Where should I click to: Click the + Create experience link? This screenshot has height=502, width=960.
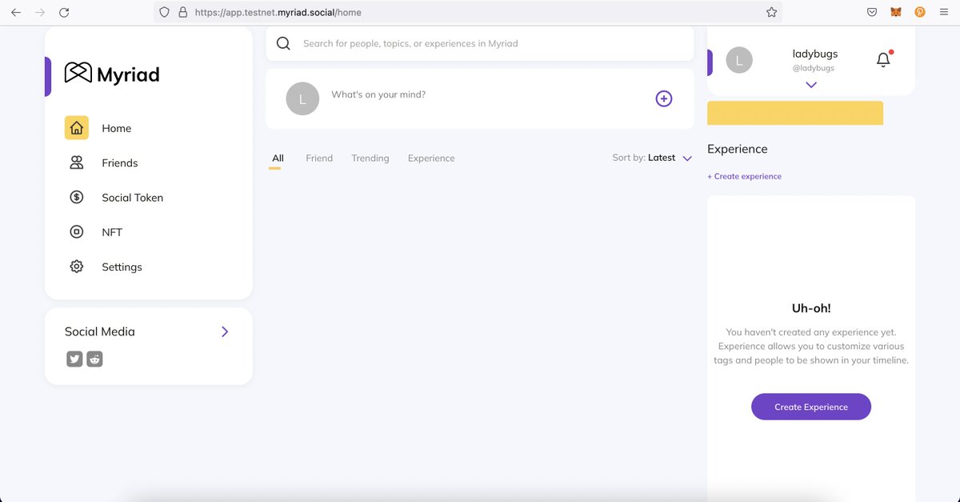745,176
